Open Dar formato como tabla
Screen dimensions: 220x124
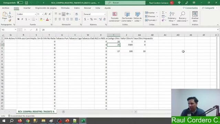(127, 17)
